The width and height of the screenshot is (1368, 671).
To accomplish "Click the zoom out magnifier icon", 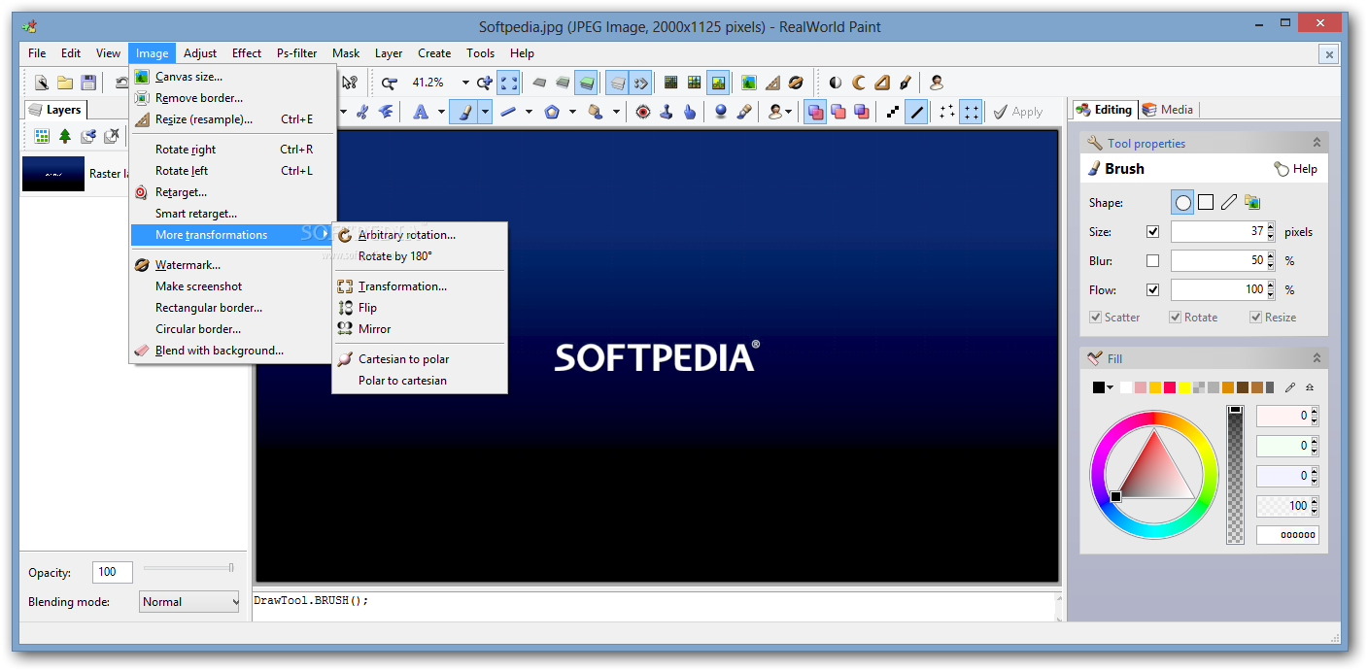I will point(390,83).
